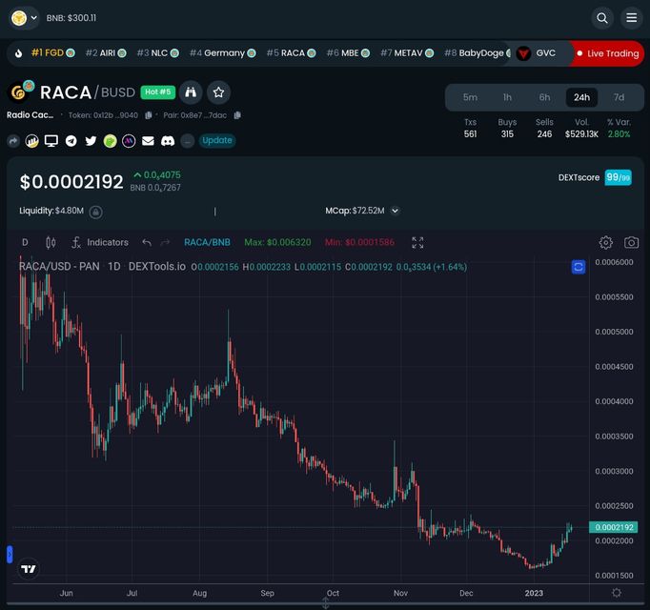Click the Max: $0.006320 label

point(277,242)
